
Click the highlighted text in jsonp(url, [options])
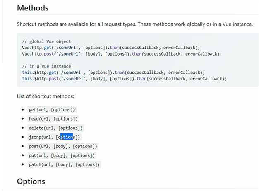coord(67,137)
